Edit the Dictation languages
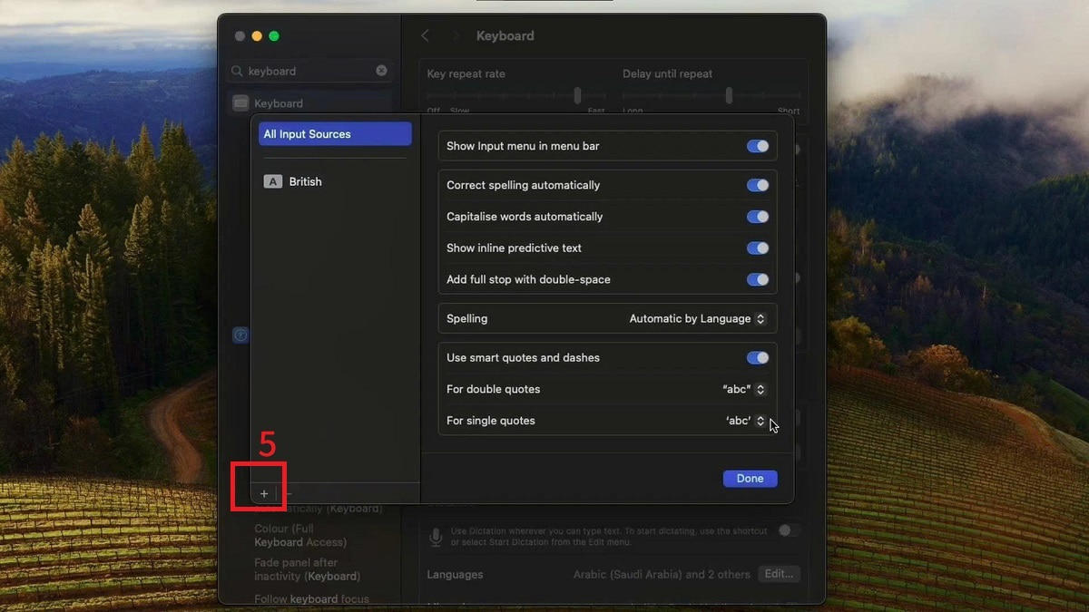1089x612 pixels. click(x=779, y=574)
